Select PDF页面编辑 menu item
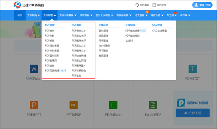Screen dimensions: 217x129 pos(52,71)
